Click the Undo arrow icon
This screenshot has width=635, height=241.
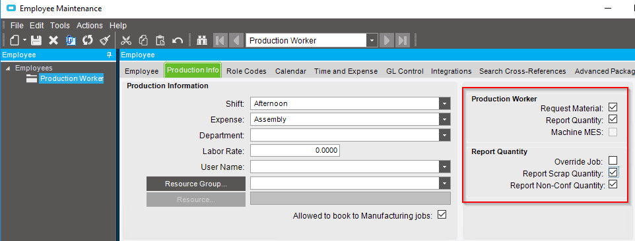coord(178,40)
